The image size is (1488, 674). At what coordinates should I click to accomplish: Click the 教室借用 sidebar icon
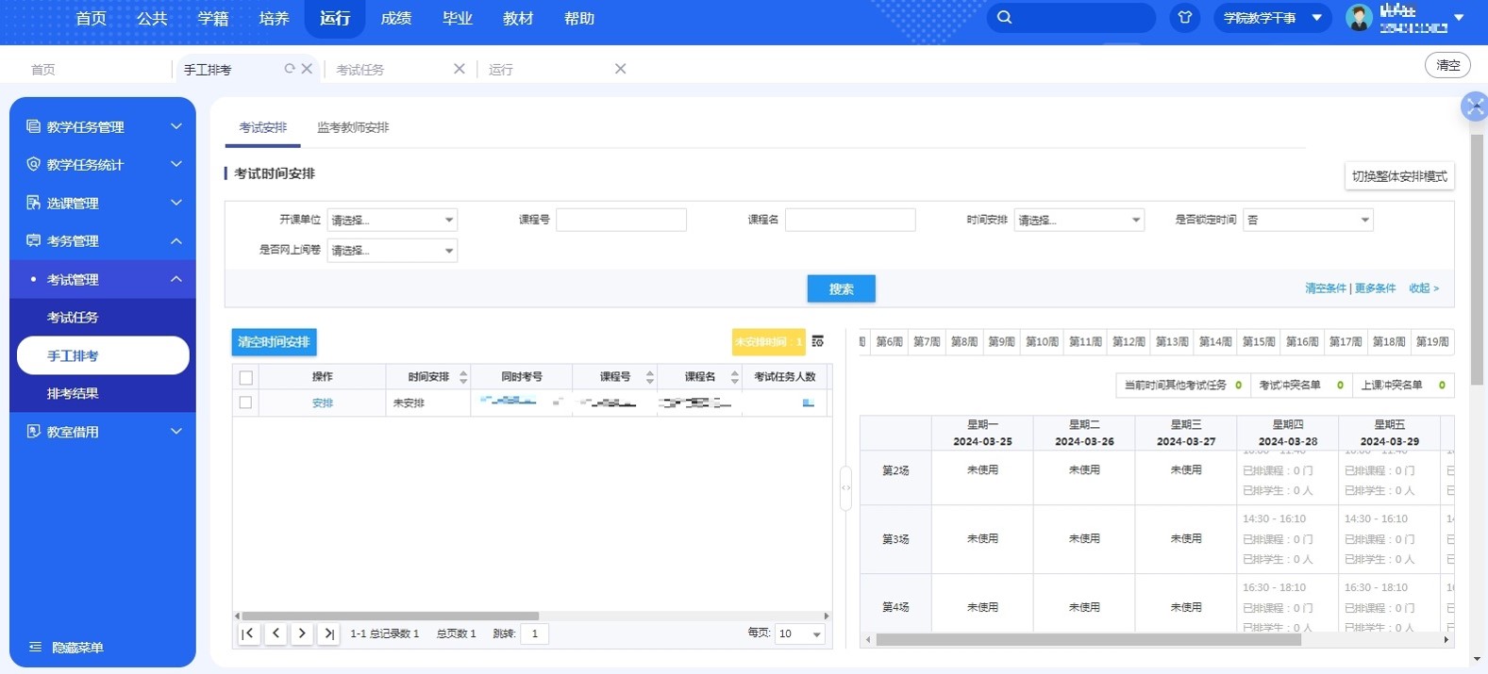(33, 432)
